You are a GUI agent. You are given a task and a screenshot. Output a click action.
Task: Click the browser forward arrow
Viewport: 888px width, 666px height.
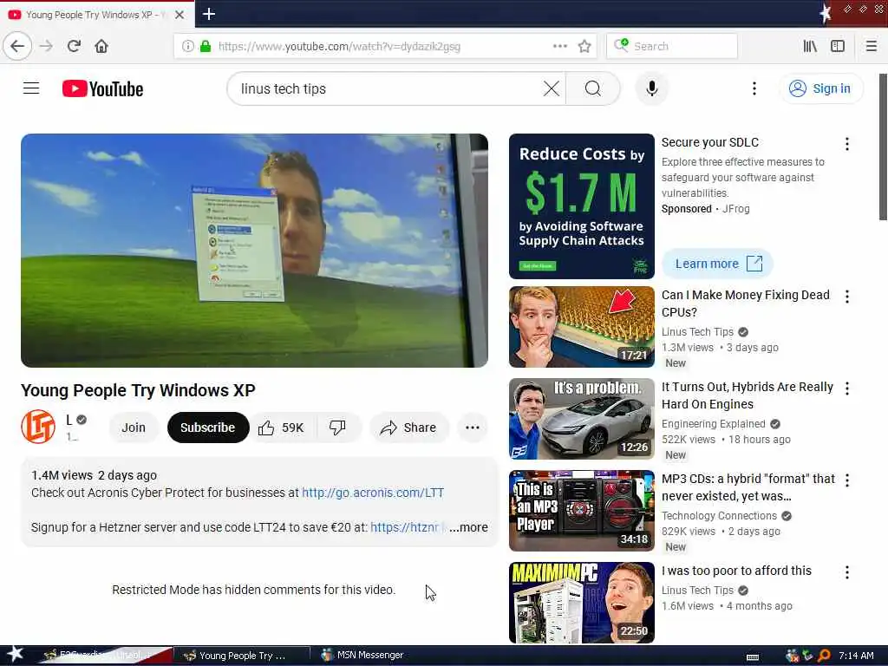coord(47,46)
